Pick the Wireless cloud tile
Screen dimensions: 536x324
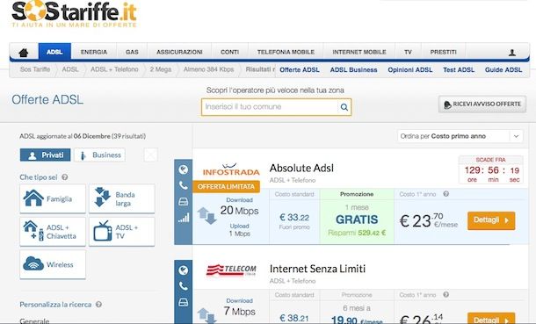point(53,264)
